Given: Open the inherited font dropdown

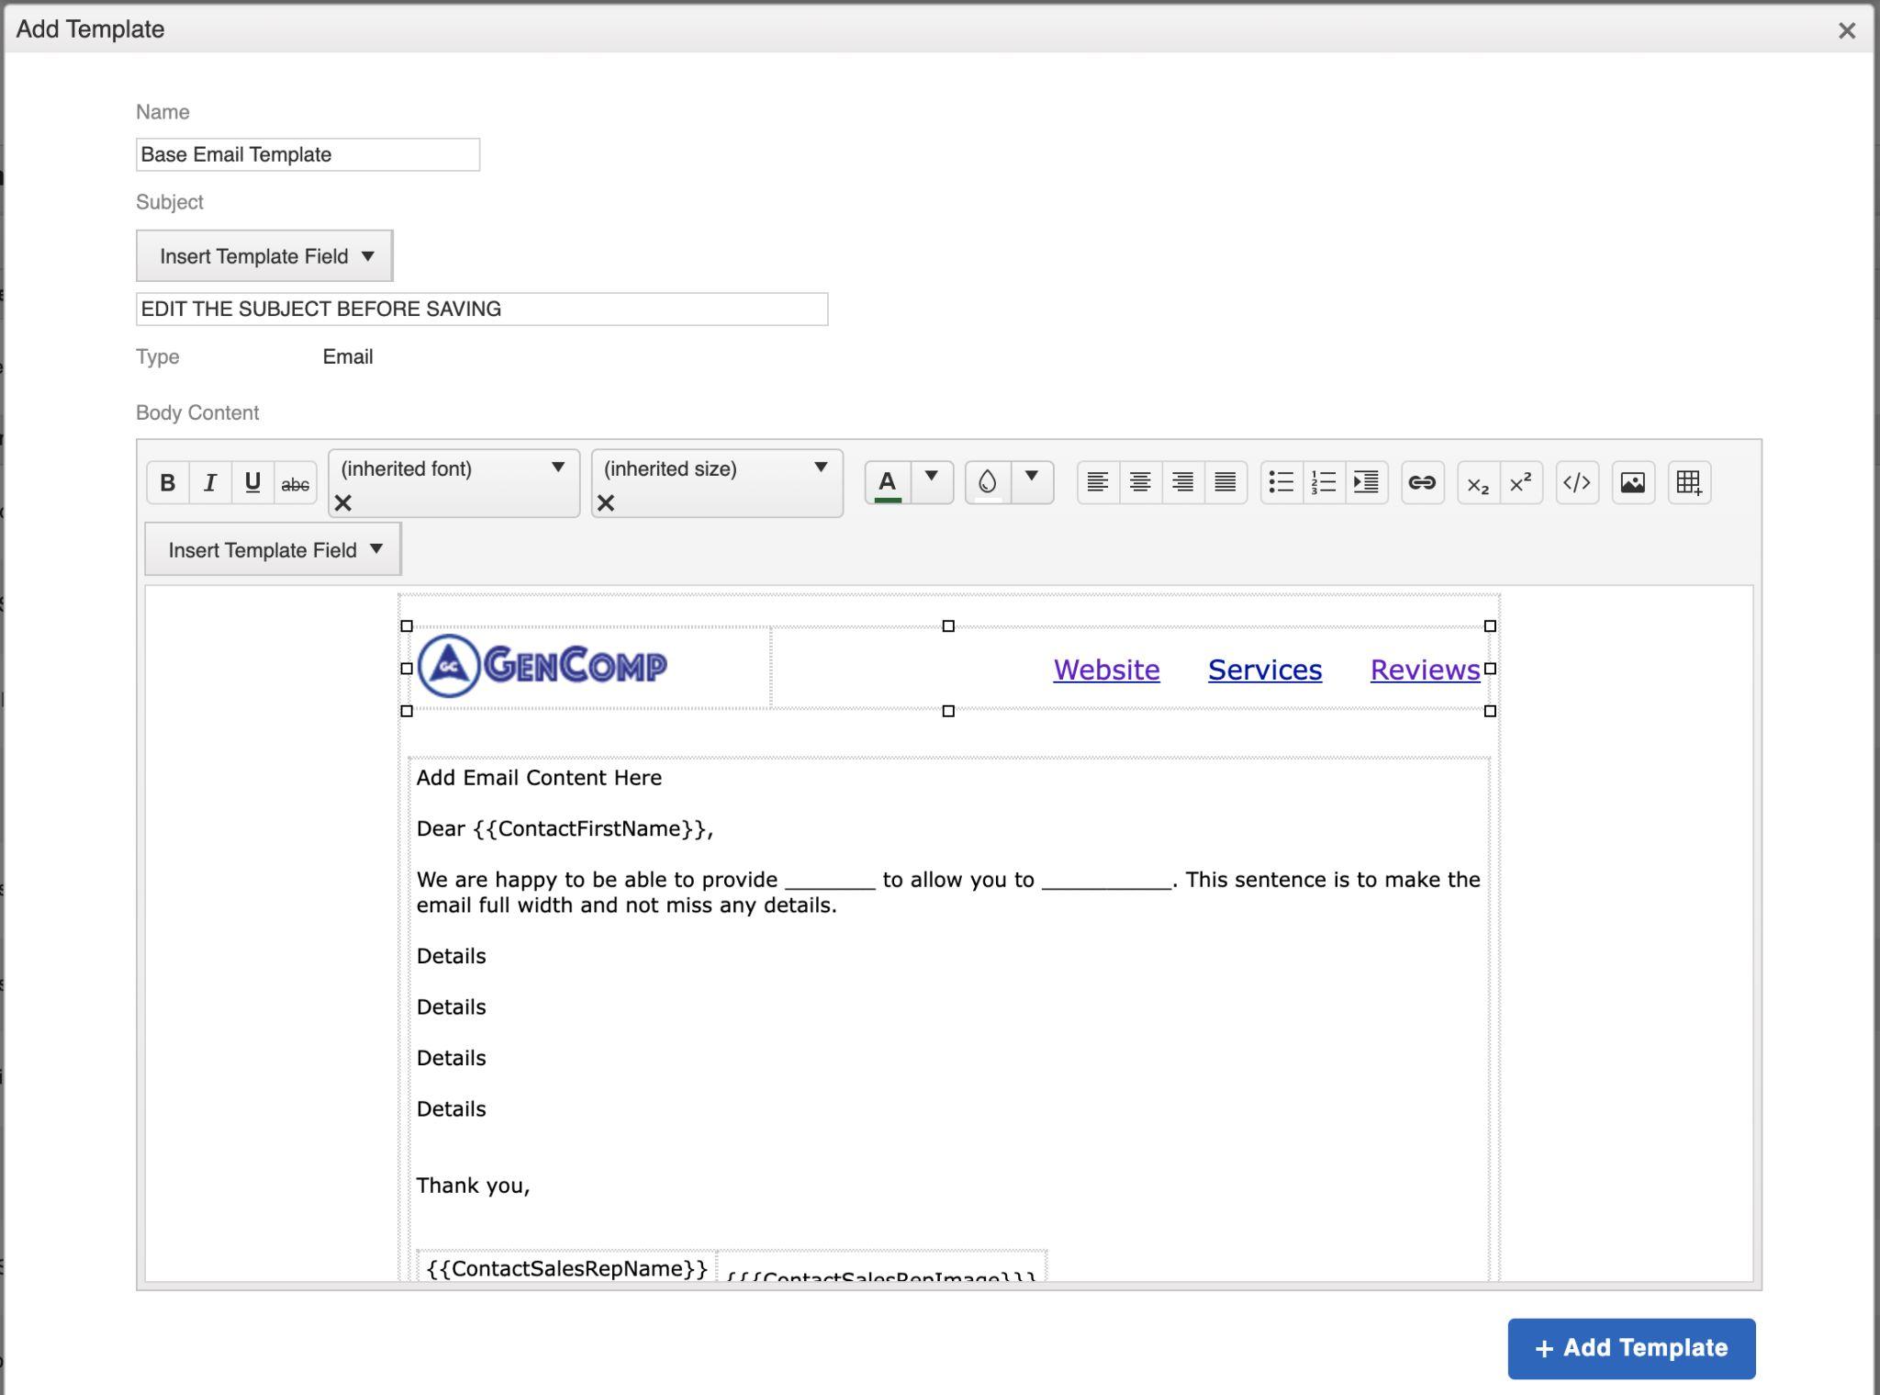Looking at the screenshot, I should pyautogui.click(x=557, y=467).
